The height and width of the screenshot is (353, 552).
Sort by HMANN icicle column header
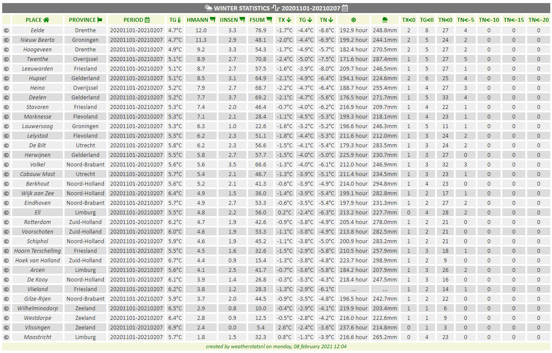201,20
